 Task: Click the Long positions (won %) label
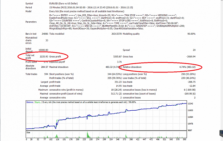click(x=135, y=74)
